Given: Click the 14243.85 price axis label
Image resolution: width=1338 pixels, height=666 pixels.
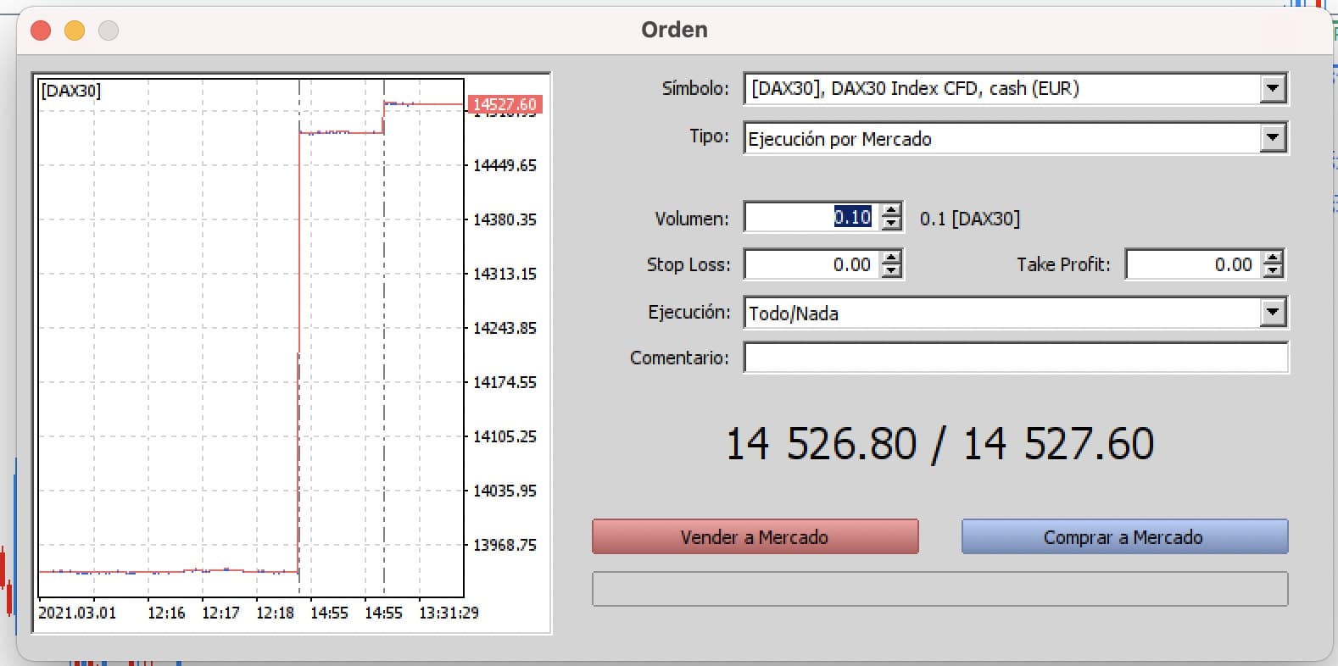Looking at the screenshot, I should coord(505,328).
